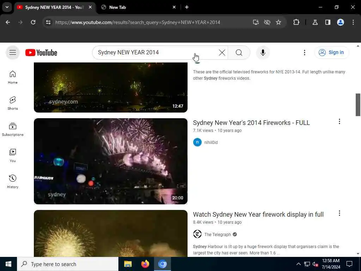Open nihil0id channel avatar

[197, 142]
